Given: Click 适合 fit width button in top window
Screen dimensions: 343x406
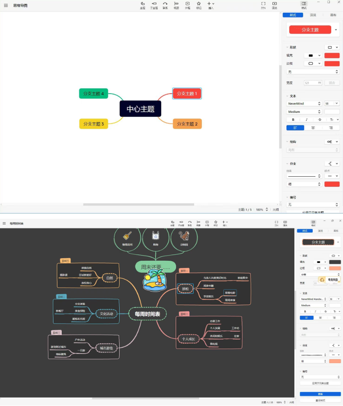Looking at the screenshot, I should pyautogui.click(x=332, y=83).
